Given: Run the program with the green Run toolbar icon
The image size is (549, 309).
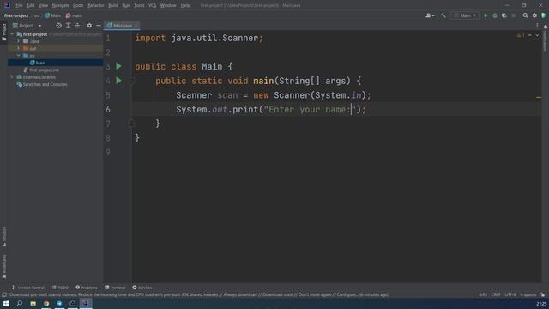Looking at the screenshot, I should click(486, 15).
